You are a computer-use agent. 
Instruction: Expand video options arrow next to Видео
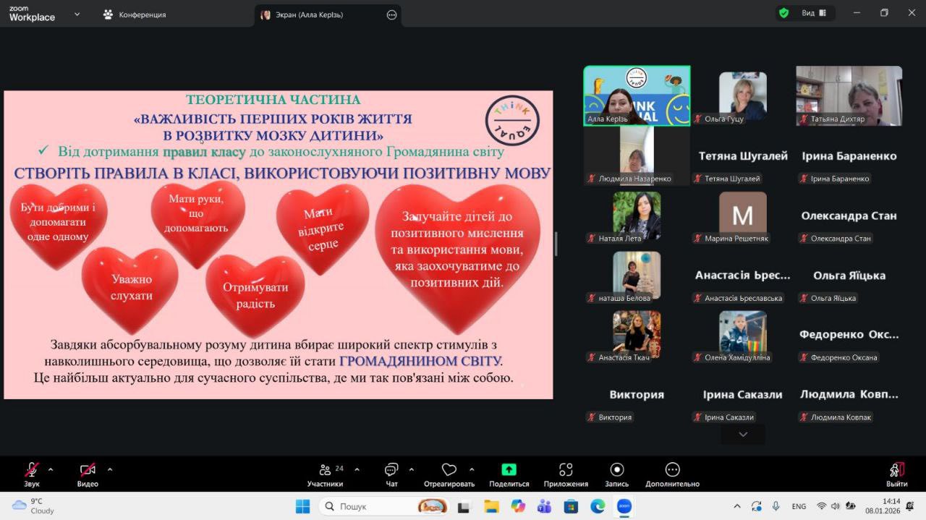tap(110, 469)
